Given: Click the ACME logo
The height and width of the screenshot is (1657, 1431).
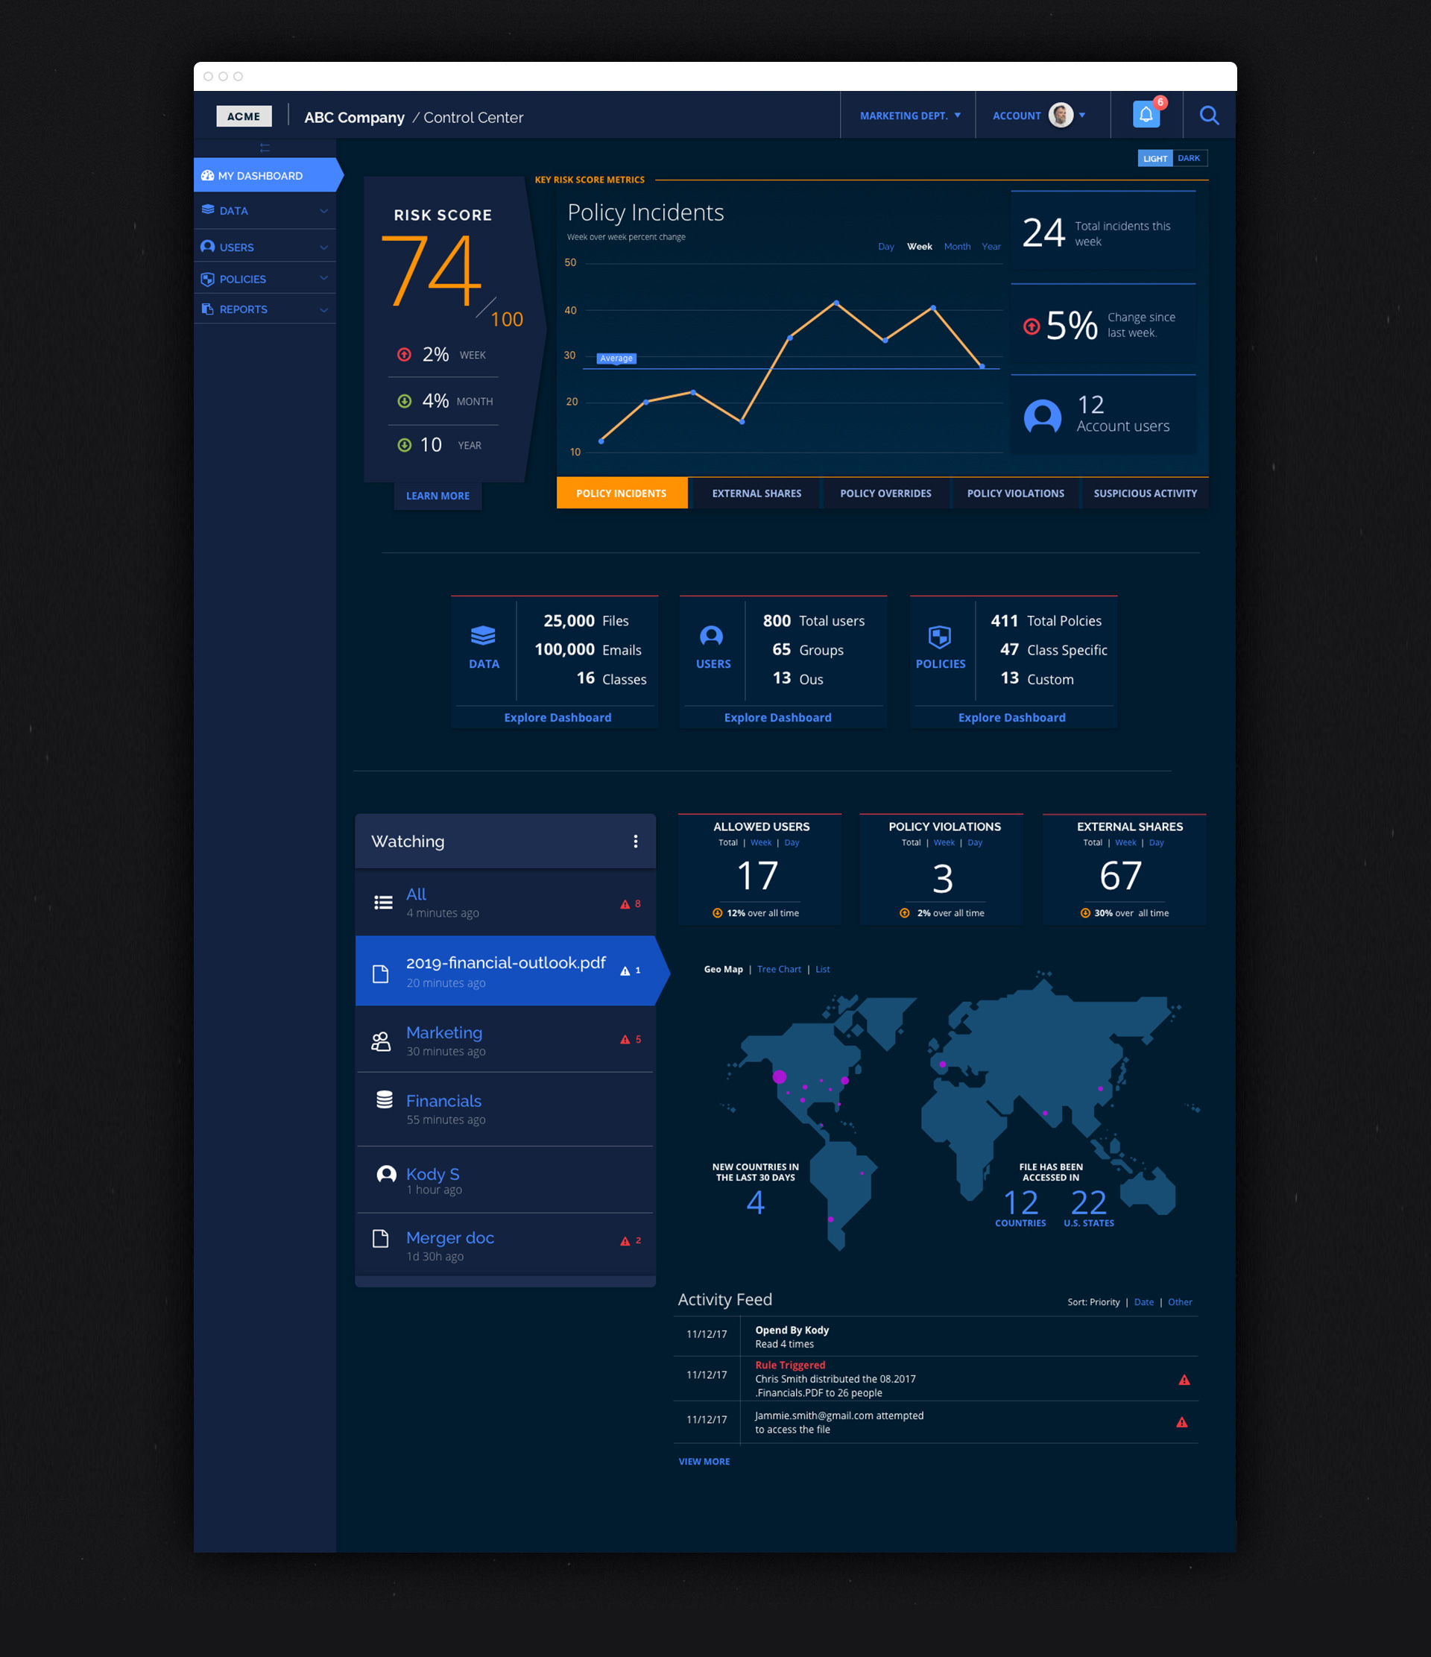Looking at the screenshot, I should pyautogui.click(x=244, y=116).
